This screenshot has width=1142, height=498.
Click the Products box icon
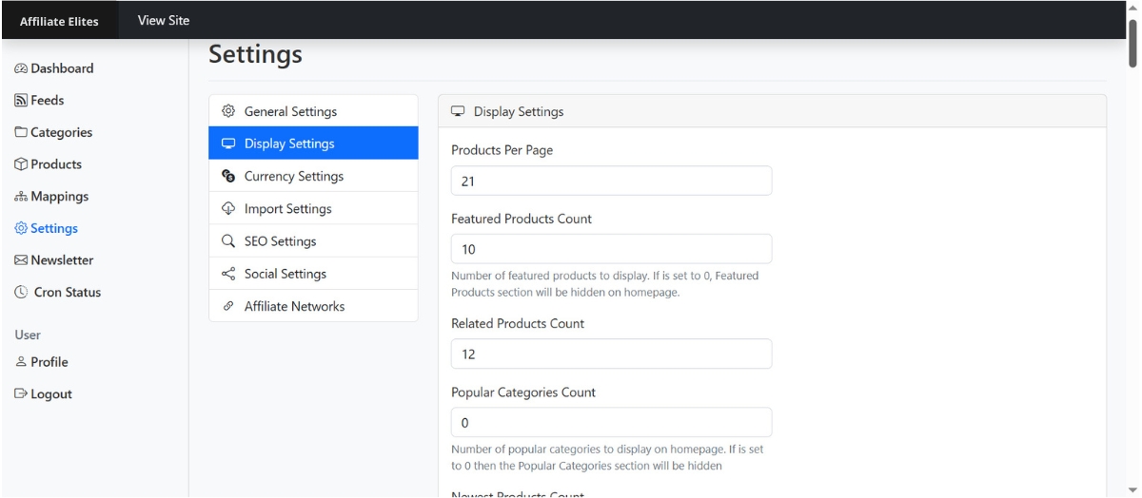tap(22, 164)
